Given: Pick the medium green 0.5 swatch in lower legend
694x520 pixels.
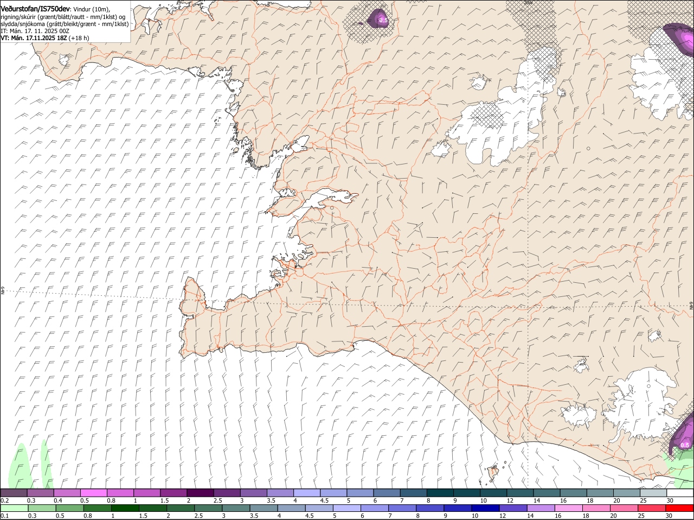Looking at the screenshot, I should (x=69, y=508).
